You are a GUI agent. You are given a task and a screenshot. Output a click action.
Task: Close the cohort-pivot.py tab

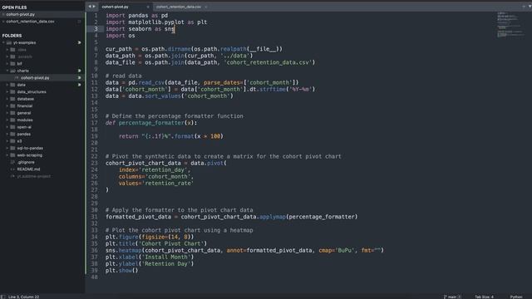(148, 7)
